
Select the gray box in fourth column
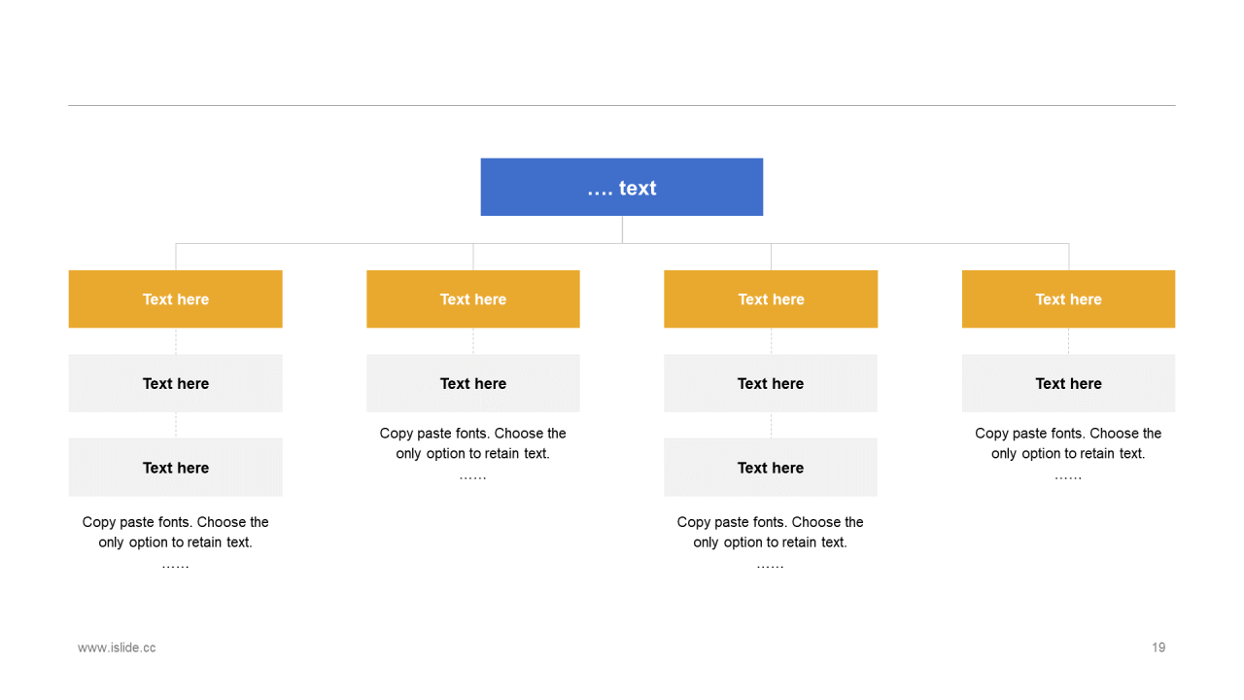click(x=1068, y=383)
